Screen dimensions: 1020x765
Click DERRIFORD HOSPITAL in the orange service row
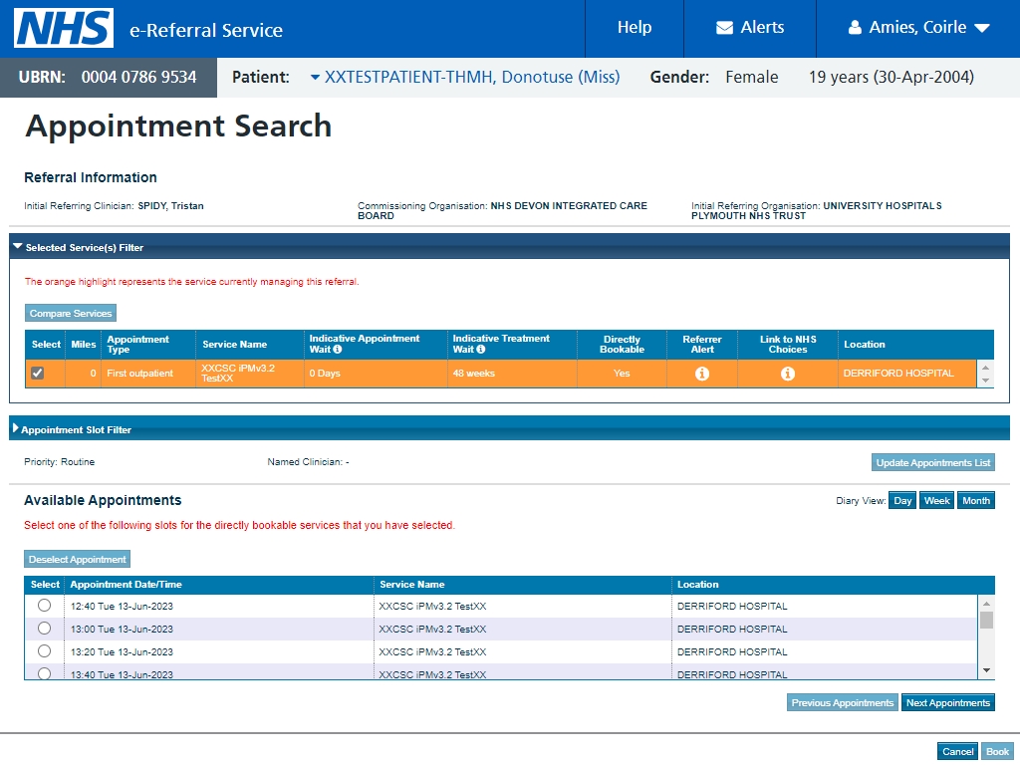tap(898, 373)
